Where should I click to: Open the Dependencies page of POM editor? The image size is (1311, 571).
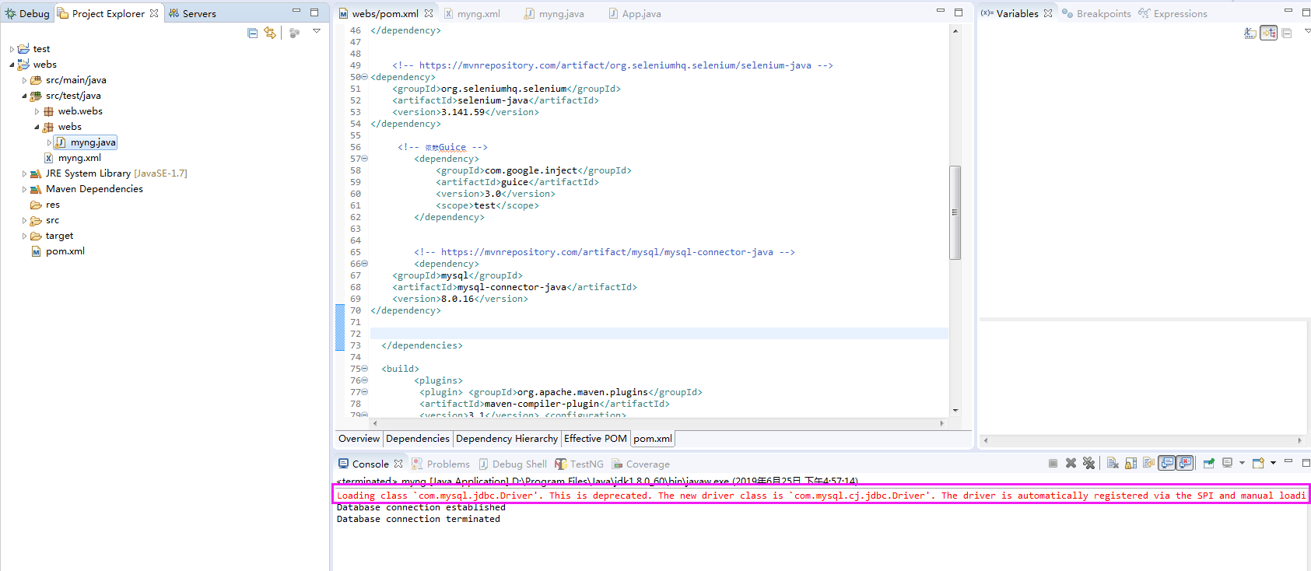pyautogui.click(x=418, y=439)
